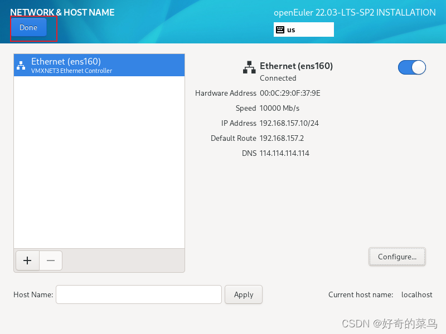Open the us keyboard layout selector
Image resolution: width=446 pixels, height=334 pixels.
pyautogui.click(x=303, y=30)
